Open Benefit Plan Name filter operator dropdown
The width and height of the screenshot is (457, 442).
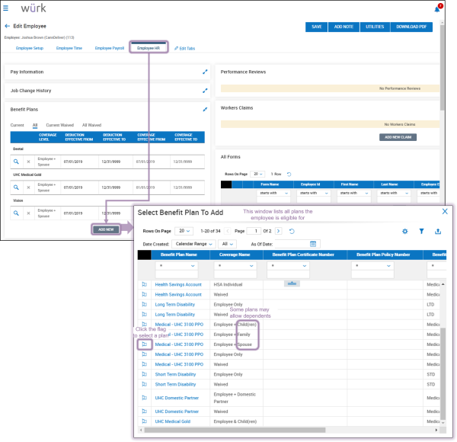177,266
